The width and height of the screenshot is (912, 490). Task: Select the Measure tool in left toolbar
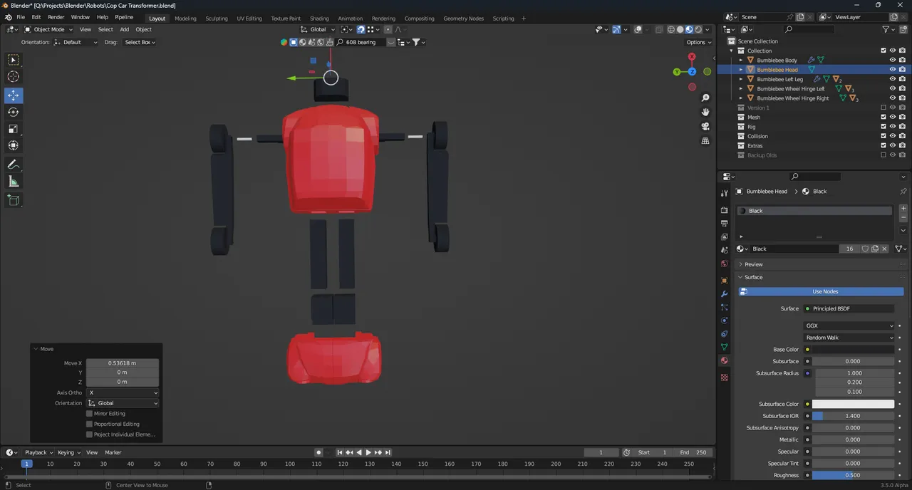coord(14,182)
